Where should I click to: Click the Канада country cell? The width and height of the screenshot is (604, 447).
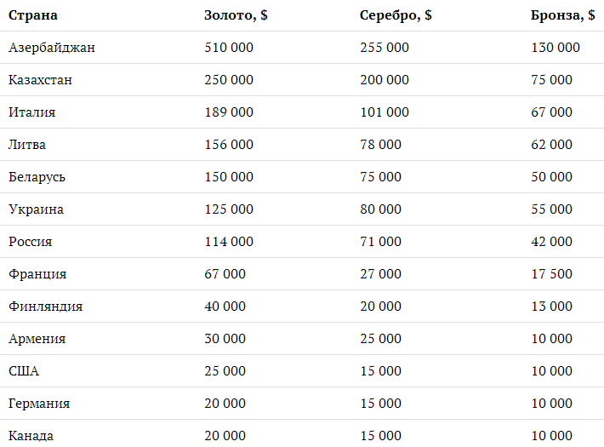point(31,436)
